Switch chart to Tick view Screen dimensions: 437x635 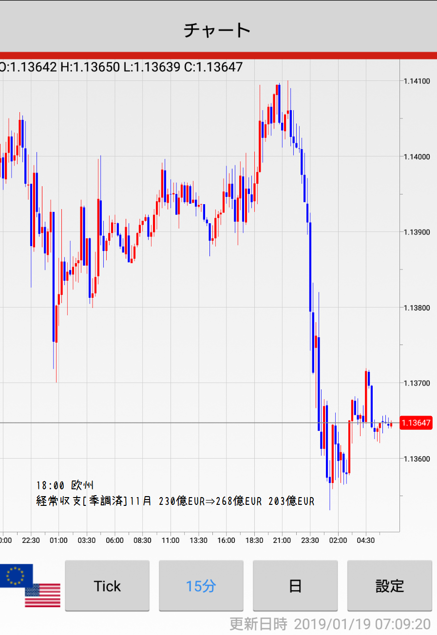(107, 586)
